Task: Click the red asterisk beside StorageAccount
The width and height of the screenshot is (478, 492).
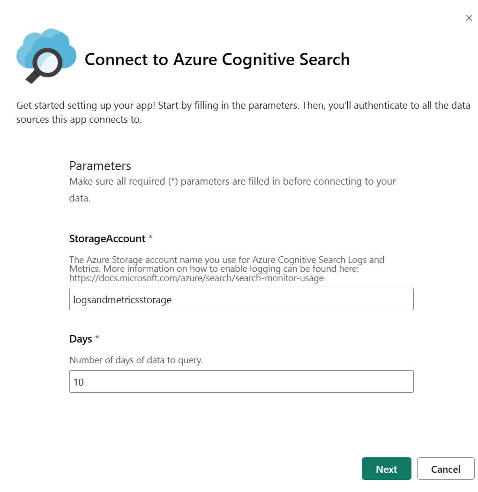Action: click(x=150, y=237)
